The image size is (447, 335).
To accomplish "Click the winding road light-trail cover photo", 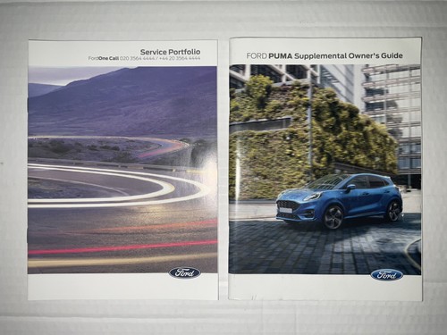I will 122,170.
